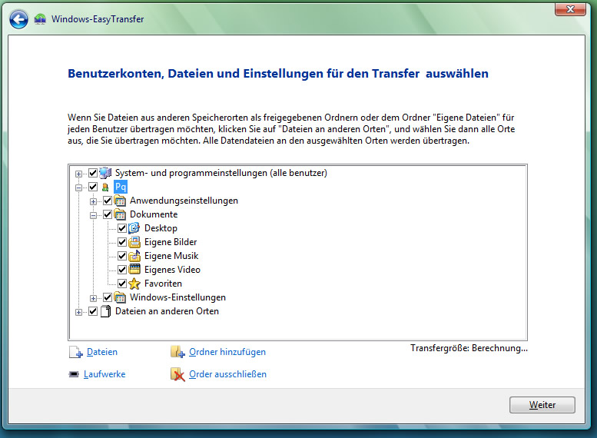Screen dimensions: 597x438
Task: Click the computer icon for System- und programmeinstellungen
Action: [x=105, y=173]
